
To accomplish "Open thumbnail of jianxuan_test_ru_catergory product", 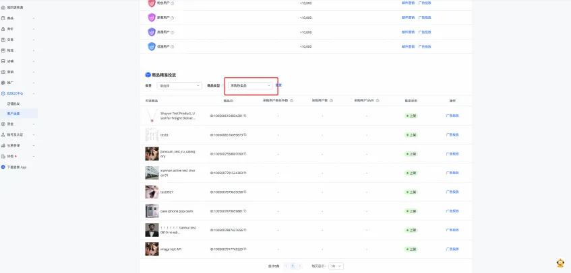I will pyautogui.click(x=152, y=154).
